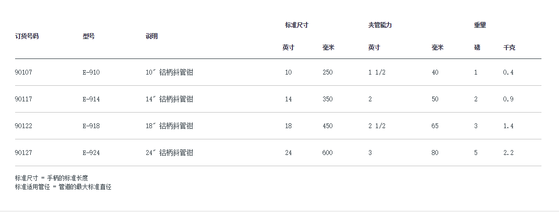This screenshot has height=212, width=559.
Task: Select model number E-918
Action: coord(91,126)
